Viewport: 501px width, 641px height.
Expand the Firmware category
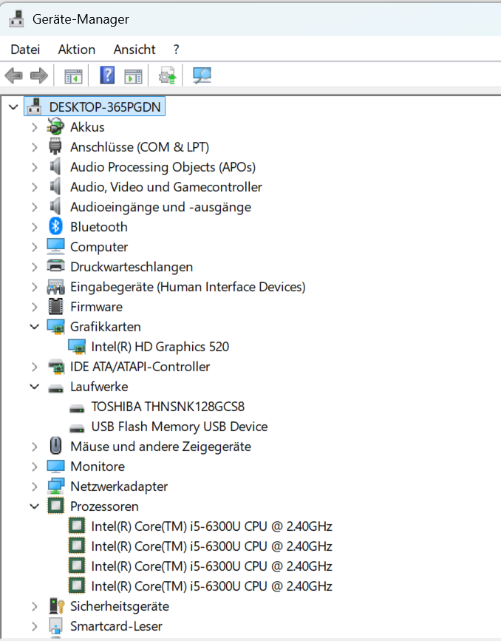pyautogui.click(x=35, y=307)
